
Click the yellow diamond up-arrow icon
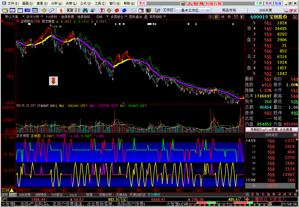[x=109, y=10]
